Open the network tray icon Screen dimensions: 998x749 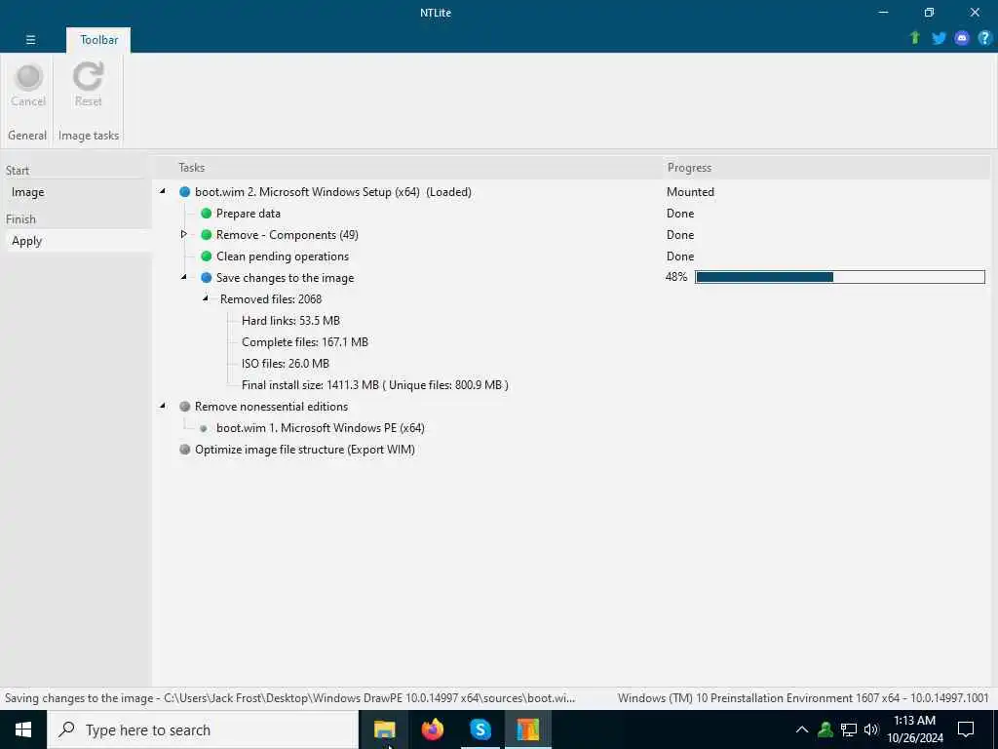point(849,729)
